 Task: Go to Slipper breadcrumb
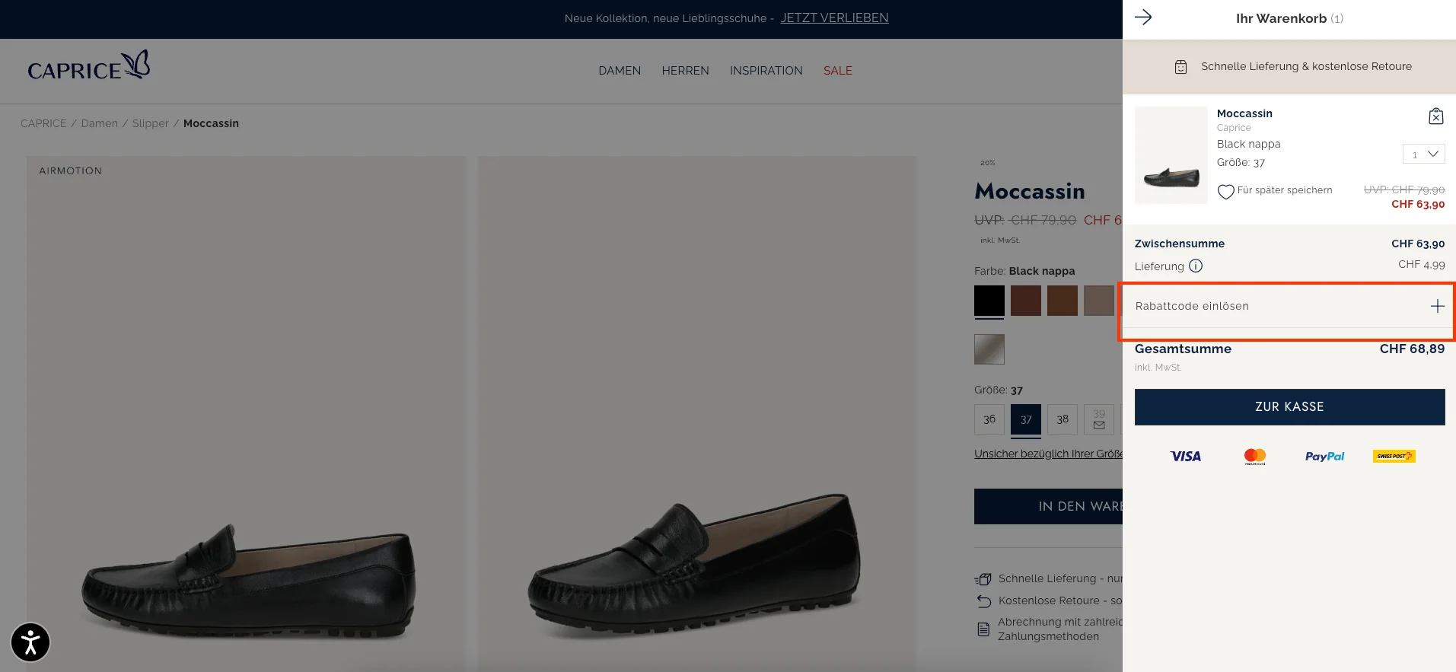[x=151, y=123]
